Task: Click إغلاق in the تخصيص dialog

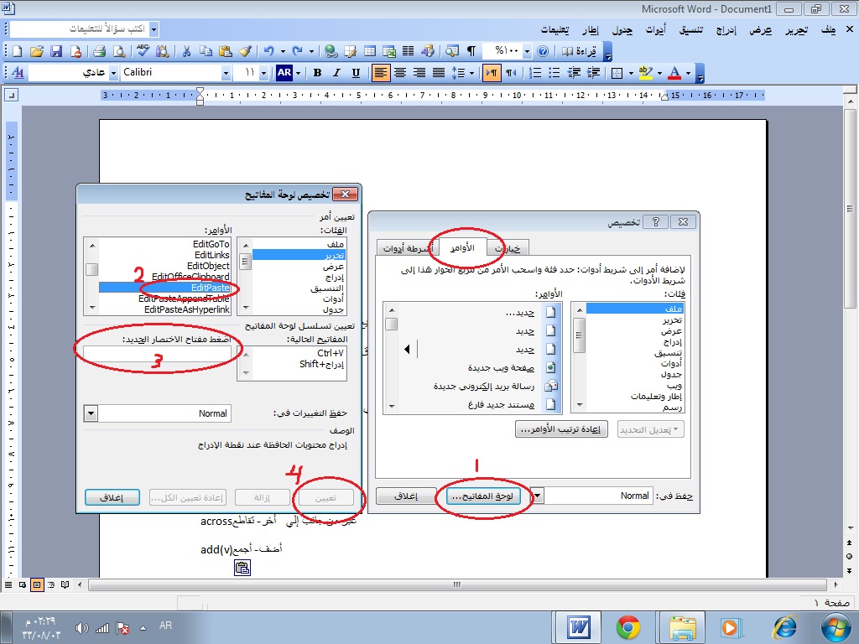Action: point(406,496)
